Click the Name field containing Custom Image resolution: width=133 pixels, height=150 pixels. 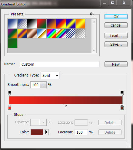(60, 64)
